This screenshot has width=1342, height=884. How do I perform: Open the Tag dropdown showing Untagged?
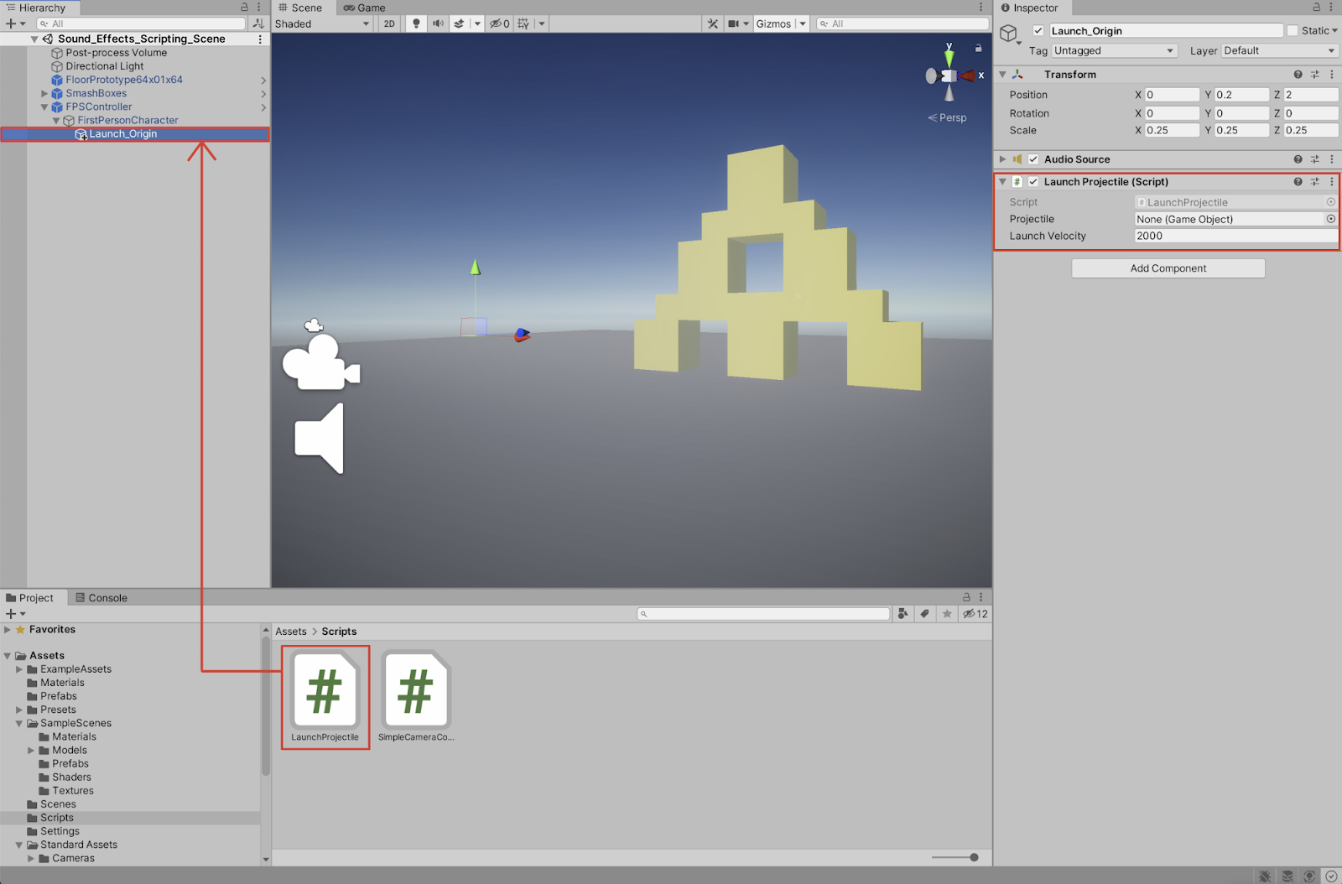click(x=1114, y=51)
